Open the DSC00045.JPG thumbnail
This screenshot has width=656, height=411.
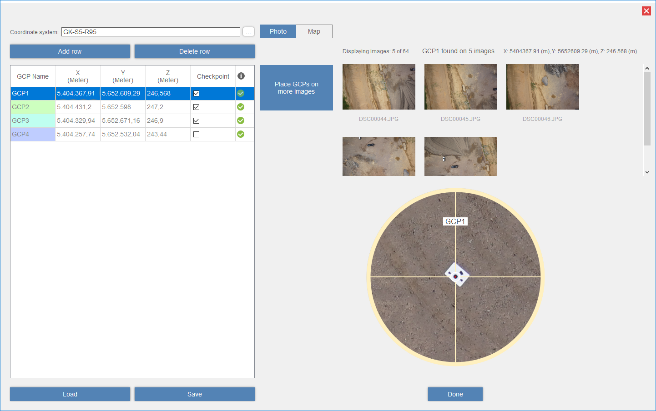click(x=460, y=86)
